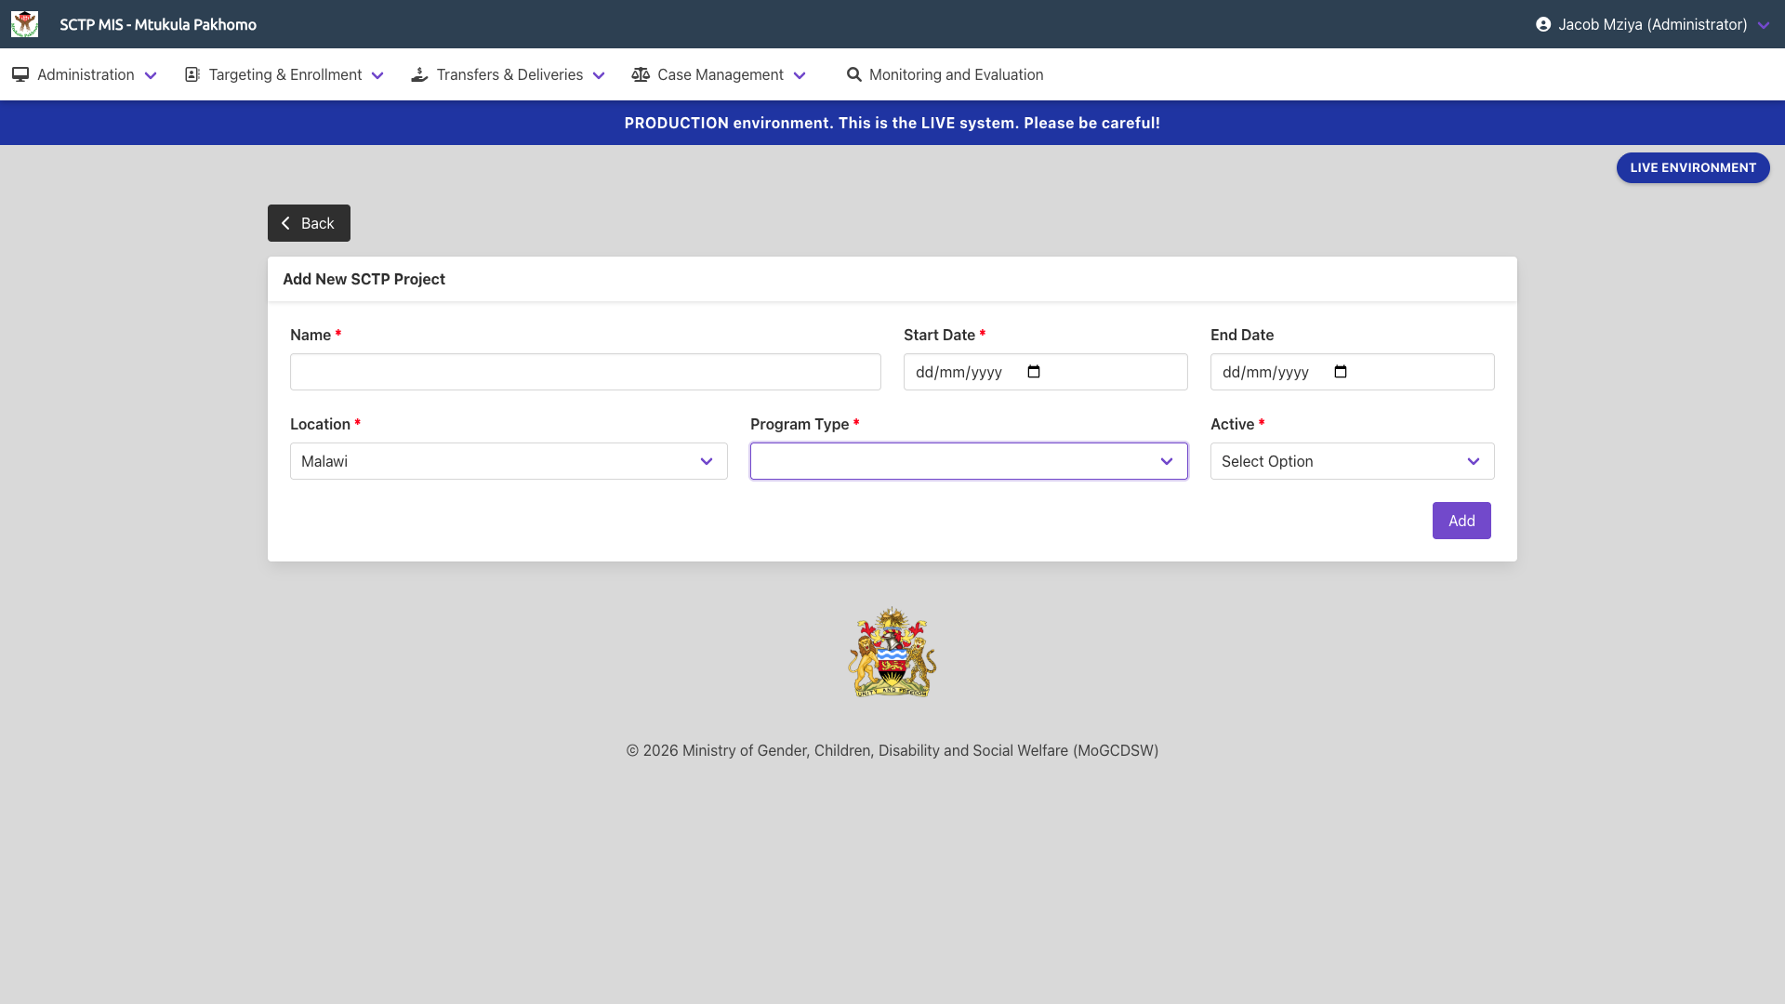Focus the Start Date input field
Image resolution: width=1785 pixels, height=1004 pixels.
(1046, 372)
